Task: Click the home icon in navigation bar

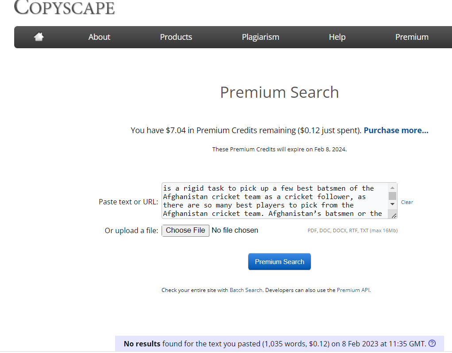Action: pyautogui.click(x=39, y=37)
